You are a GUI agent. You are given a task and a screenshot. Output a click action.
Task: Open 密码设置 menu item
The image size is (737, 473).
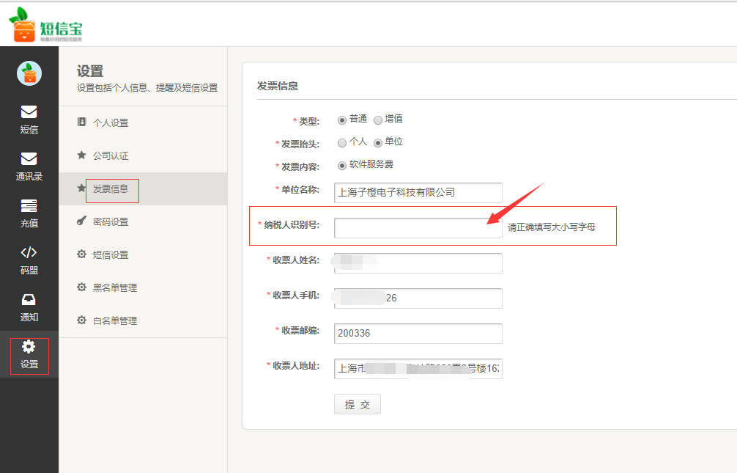pos(110,222)
